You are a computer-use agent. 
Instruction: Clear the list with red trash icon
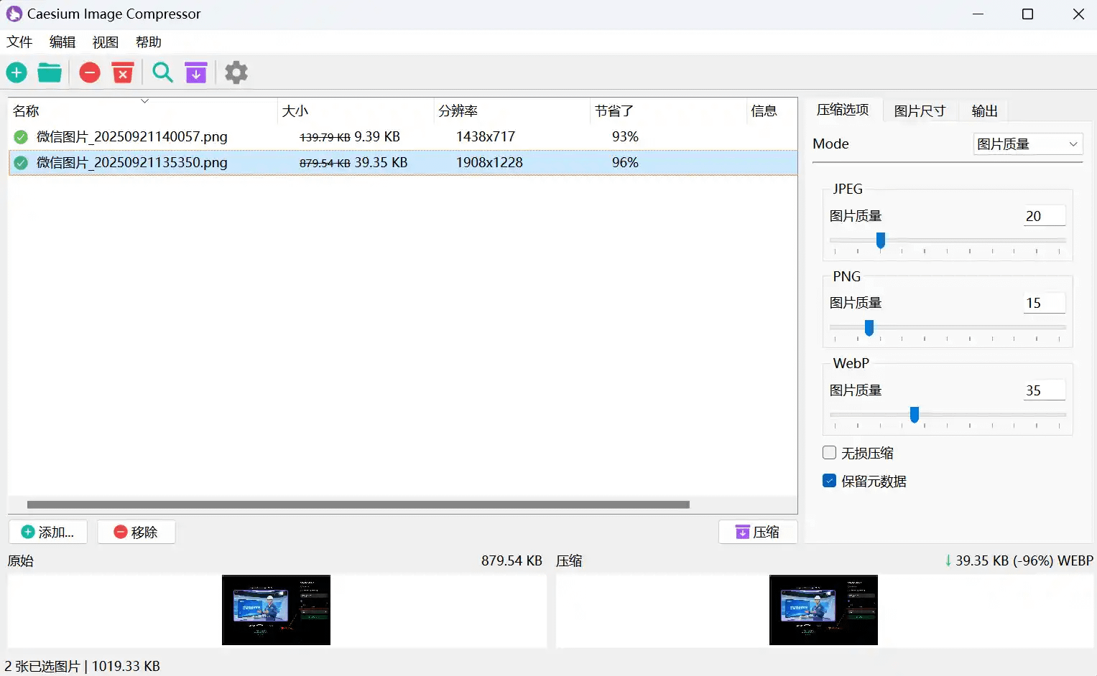tap(123, 72)
